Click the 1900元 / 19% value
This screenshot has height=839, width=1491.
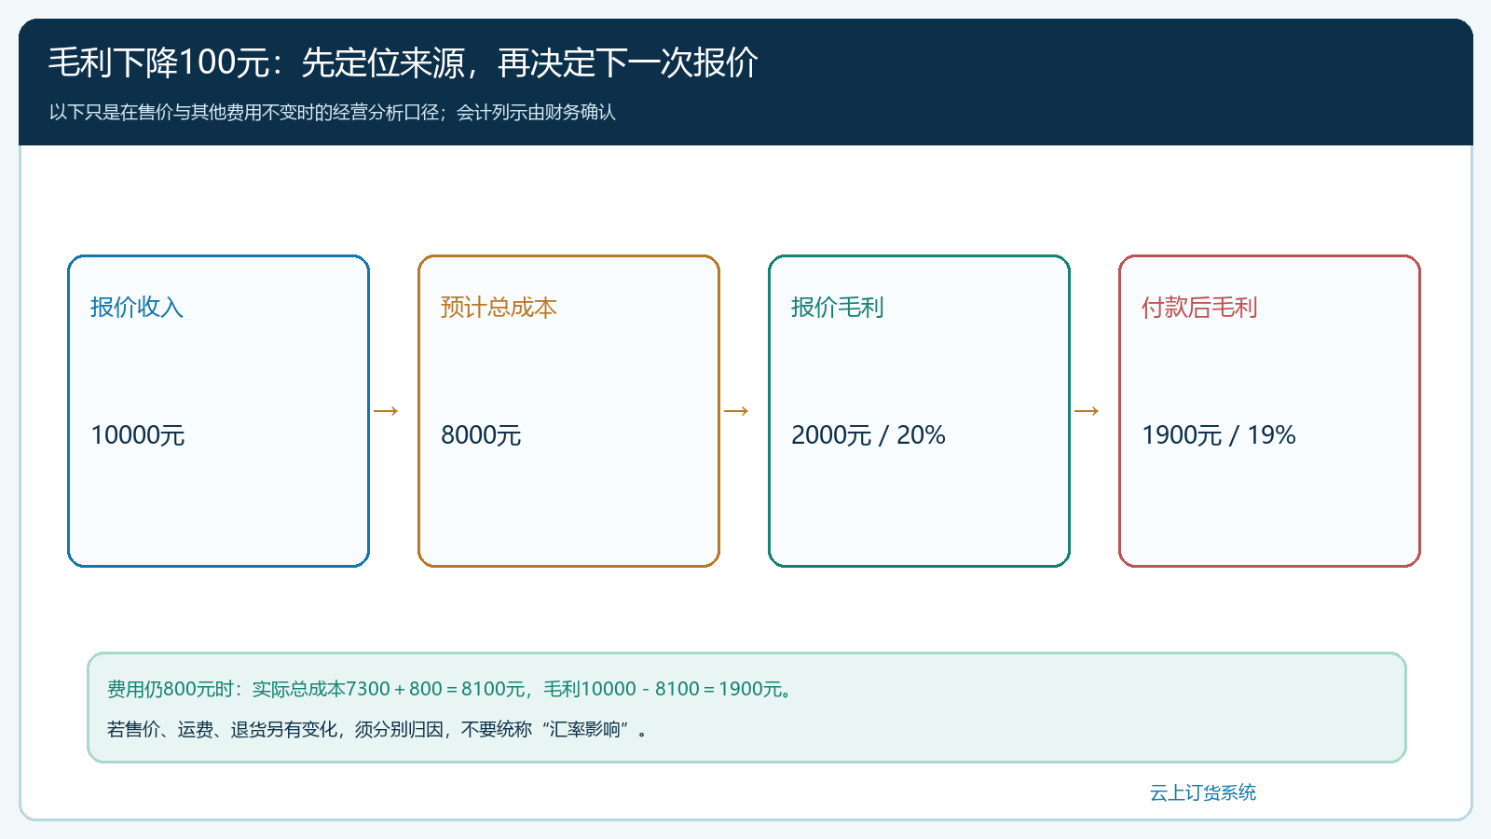(x=1219, y=435)
